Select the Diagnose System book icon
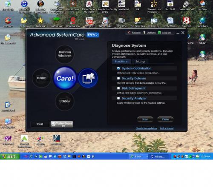The image size is (213, 187). [88, 78]
